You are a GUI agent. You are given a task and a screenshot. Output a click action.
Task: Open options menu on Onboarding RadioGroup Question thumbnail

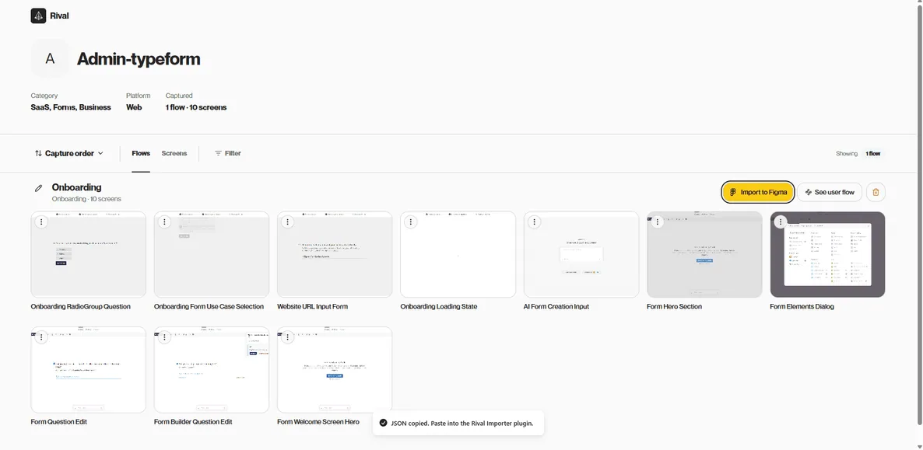[41, 222]
